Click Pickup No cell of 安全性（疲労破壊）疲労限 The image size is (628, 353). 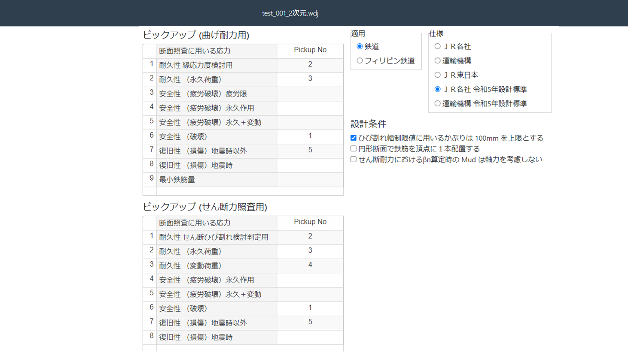[310, 94]
